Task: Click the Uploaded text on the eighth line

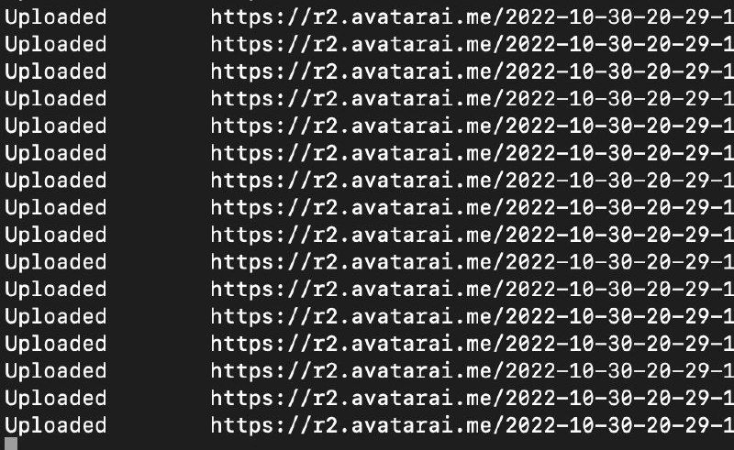Action: (x=56, y=208)
